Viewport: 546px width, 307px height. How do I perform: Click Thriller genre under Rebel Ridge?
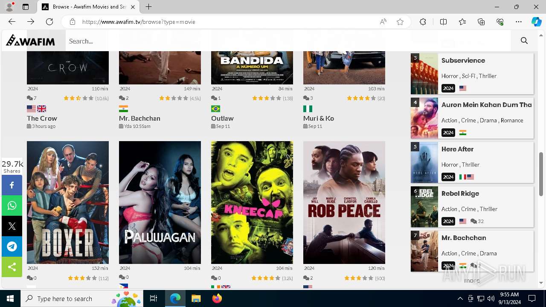click(x=488, y=209)
